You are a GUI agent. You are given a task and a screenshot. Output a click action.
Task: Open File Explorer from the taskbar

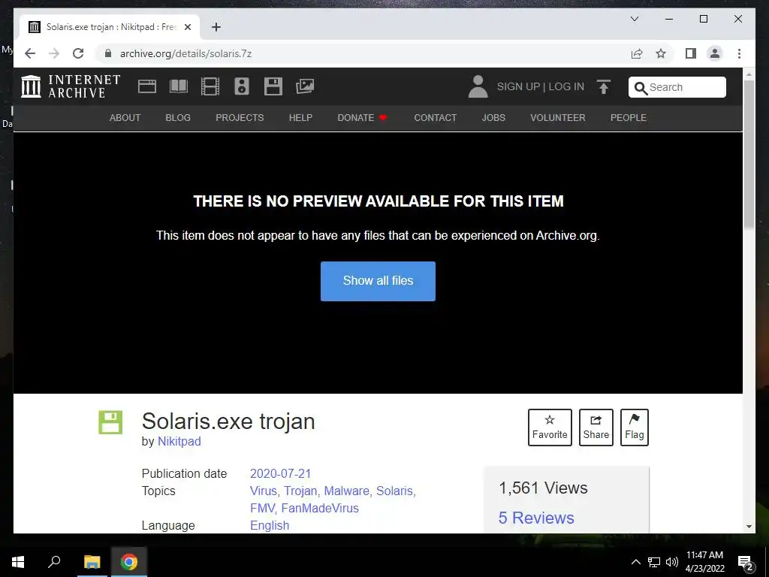point(92,562)
